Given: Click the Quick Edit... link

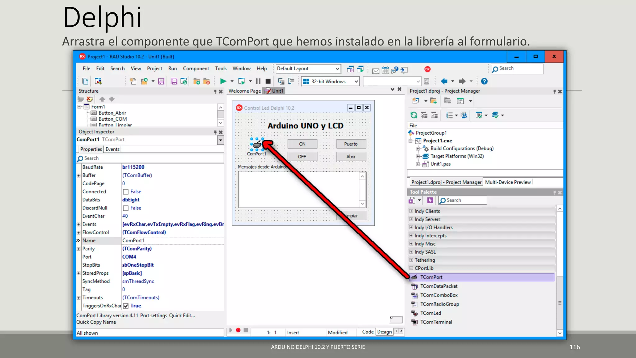Looking at the screenshot, I should coord(182,315).
